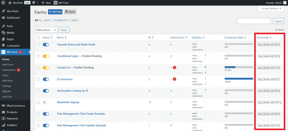Click the WooCommerce icon in sidebar
The width and height of the screenshot is (288, 131).
click(x=3, y=106)
